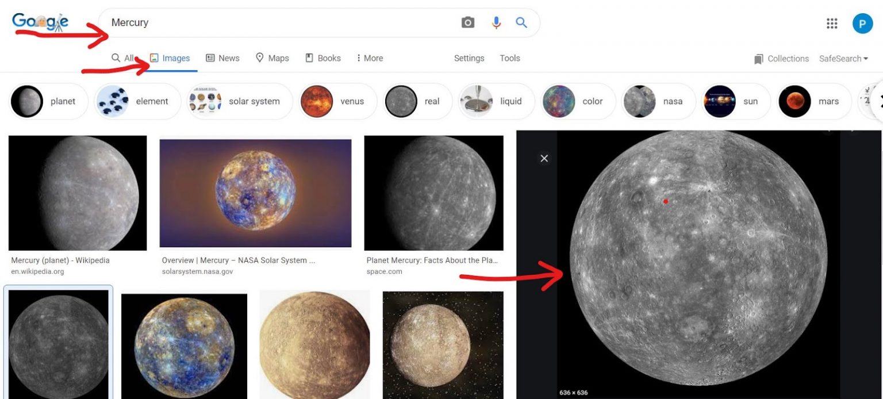Select the 'solar system' suggestion chip

coord(240,102)
